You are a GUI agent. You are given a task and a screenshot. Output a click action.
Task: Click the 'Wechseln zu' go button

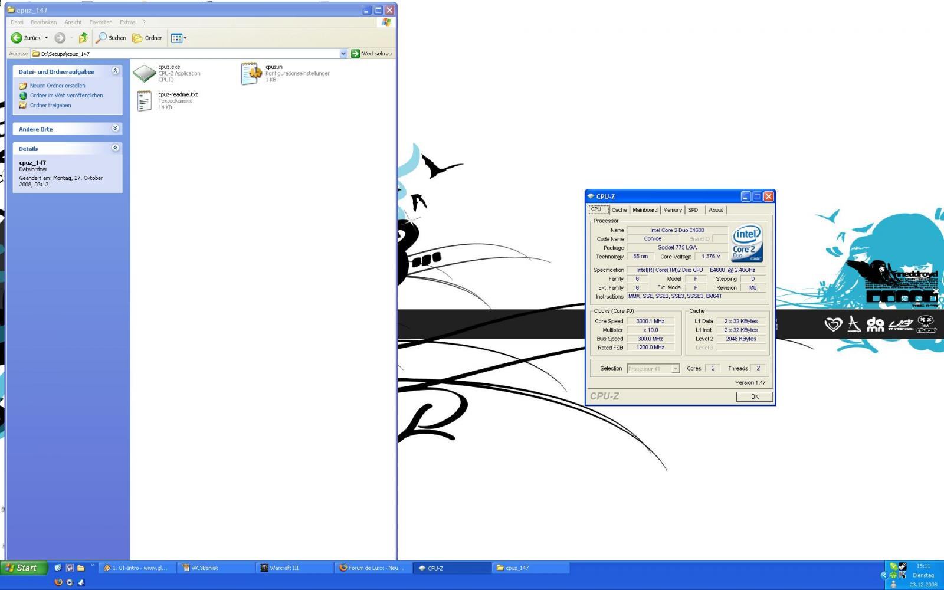tap(372, 54)
